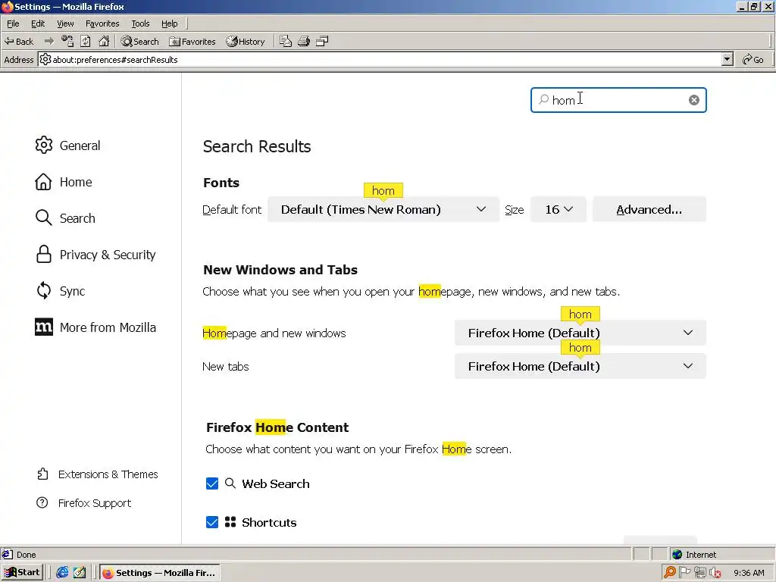Click the gear icon in address bar
This screenshot has height=582, width=776.
[45, 59]
